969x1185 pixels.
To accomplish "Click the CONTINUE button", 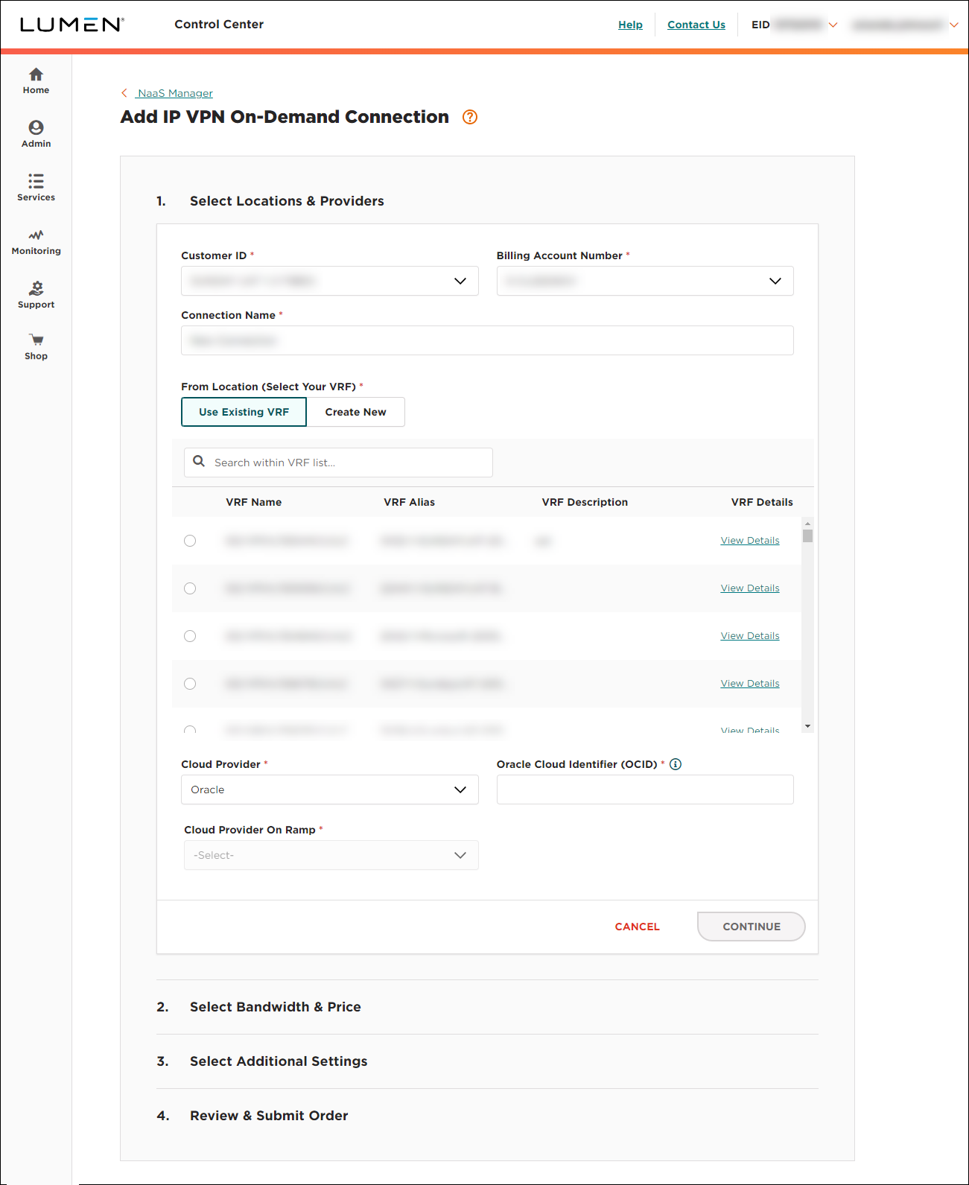I will coord(751,927).
